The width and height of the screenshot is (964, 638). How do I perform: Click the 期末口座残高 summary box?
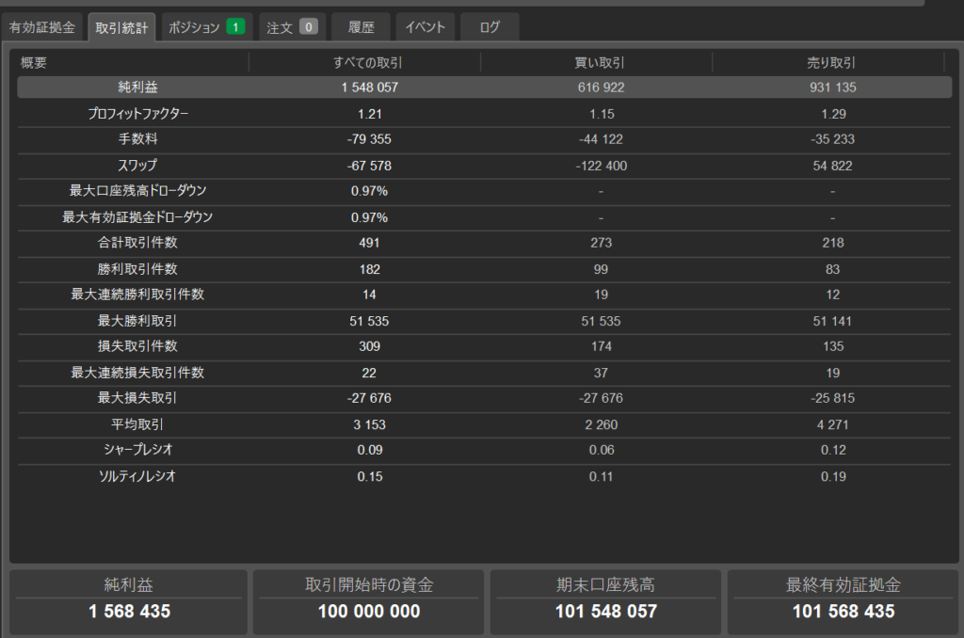[x=605, y=598]
